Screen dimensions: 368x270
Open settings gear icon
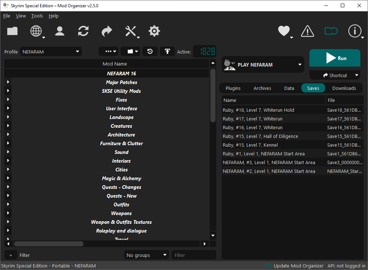pyautogui.click(x=154, y=31)
